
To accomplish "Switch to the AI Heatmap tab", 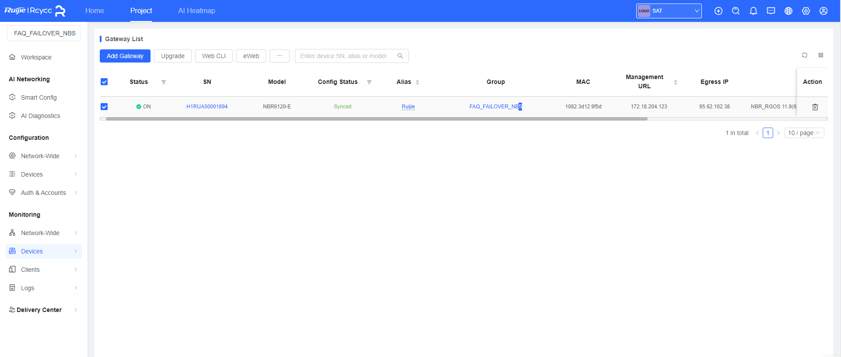I will coord(196,11).
